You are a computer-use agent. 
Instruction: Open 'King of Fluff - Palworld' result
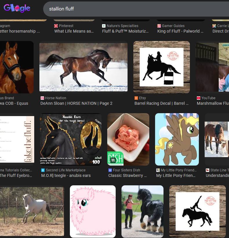(x=180, y=31)
